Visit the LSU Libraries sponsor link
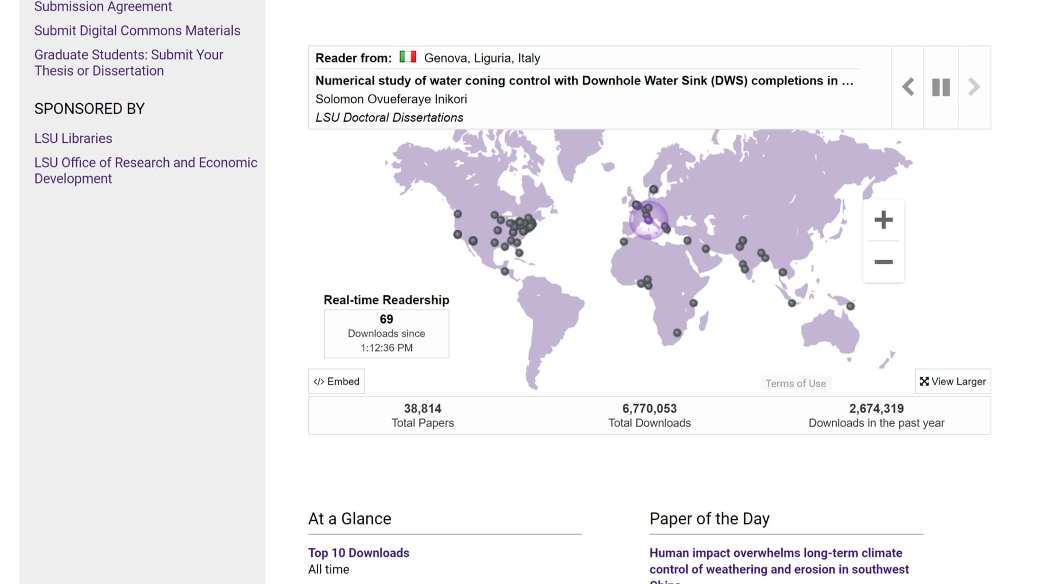 (73, 138)
